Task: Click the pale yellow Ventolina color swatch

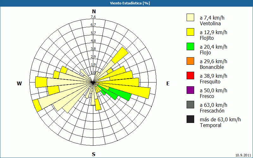Action: click(x=190, y=17)
